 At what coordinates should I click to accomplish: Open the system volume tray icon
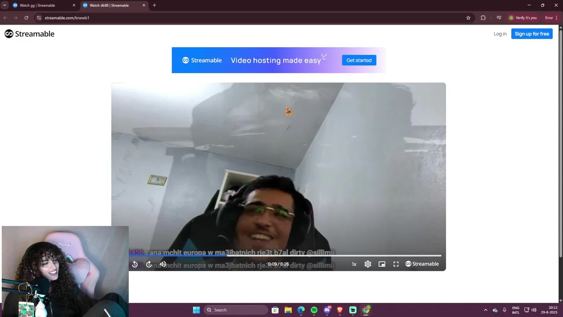534,310
